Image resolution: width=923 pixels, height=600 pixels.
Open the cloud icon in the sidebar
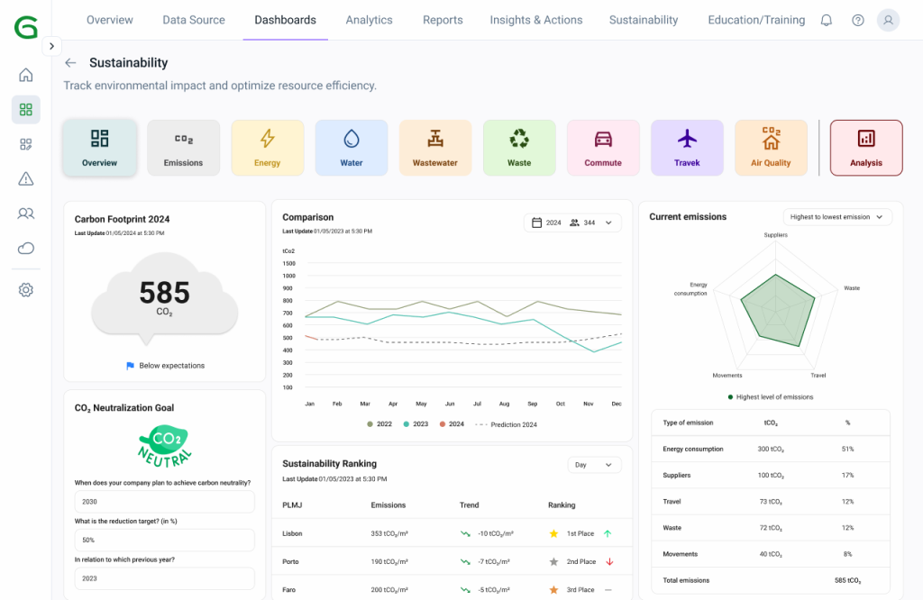(26, 249)
